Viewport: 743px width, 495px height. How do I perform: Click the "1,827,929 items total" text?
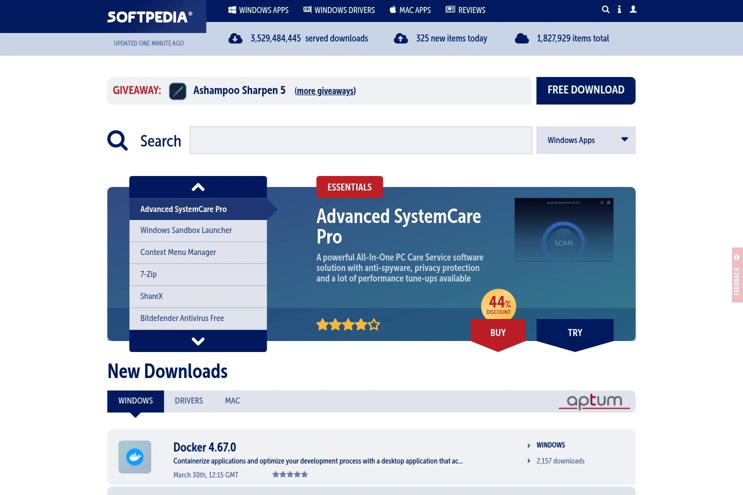point(573,38)
